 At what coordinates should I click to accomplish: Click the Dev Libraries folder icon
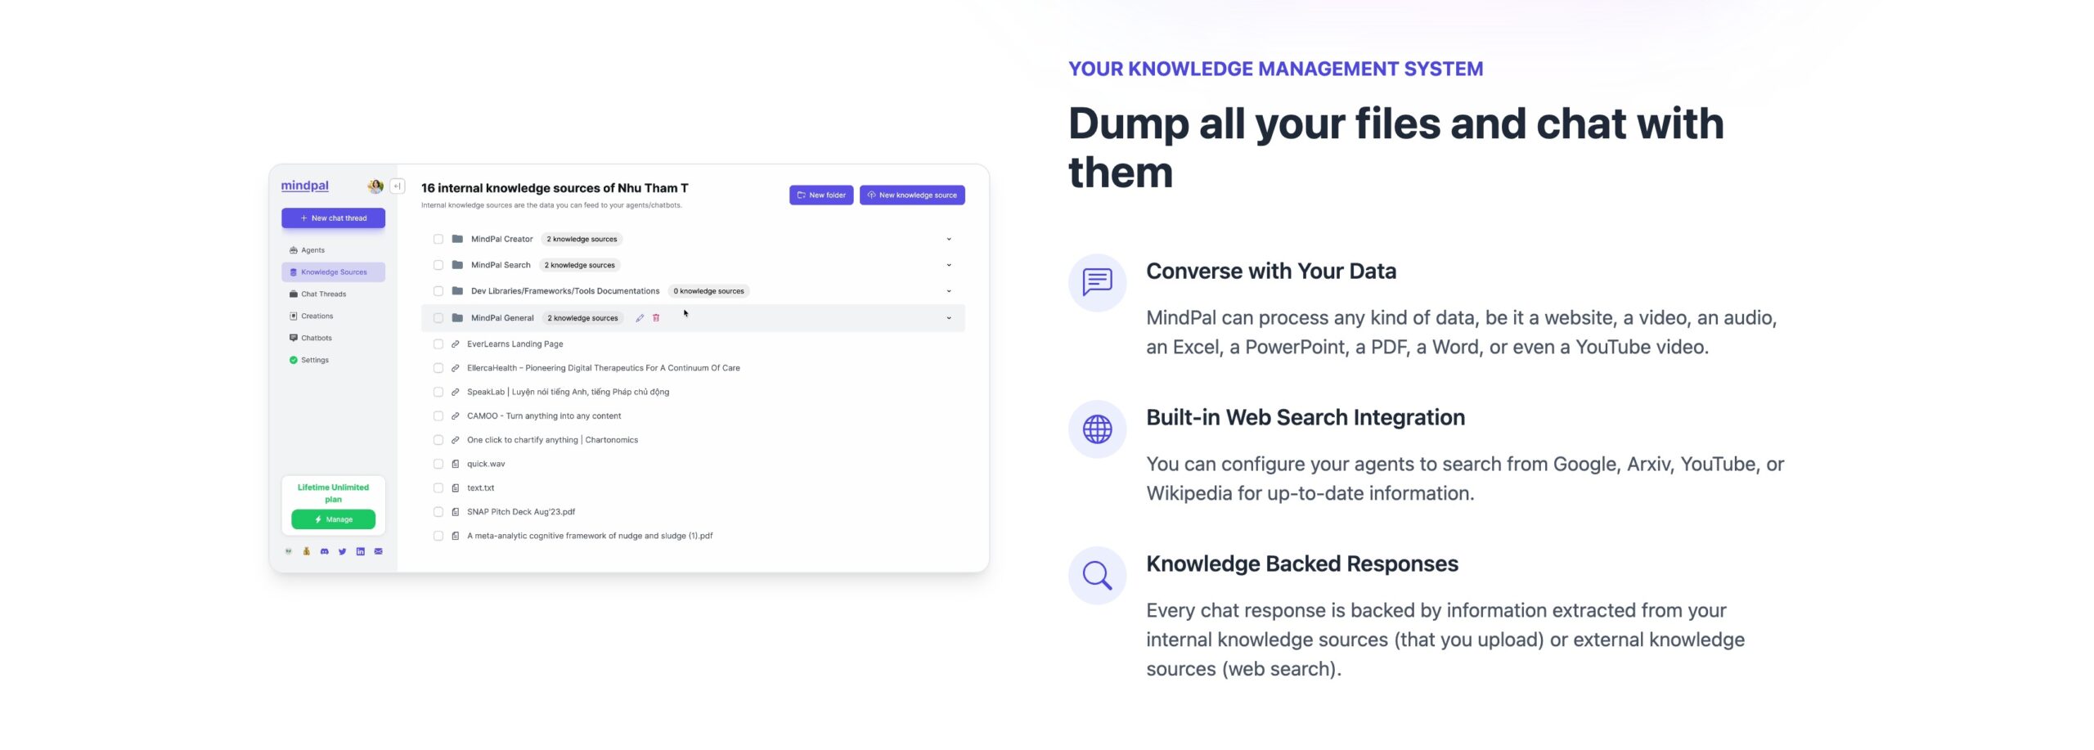[x=458, y=292]
